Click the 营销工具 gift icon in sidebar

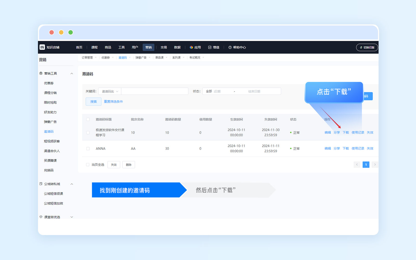[41, 73]
